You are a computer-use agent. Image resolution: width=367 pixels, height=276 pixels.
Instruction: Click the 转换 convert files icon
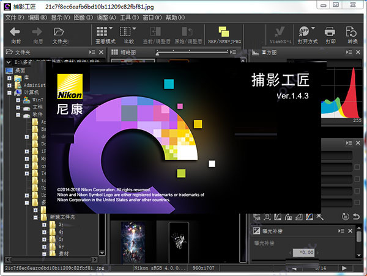coord(351,32)
